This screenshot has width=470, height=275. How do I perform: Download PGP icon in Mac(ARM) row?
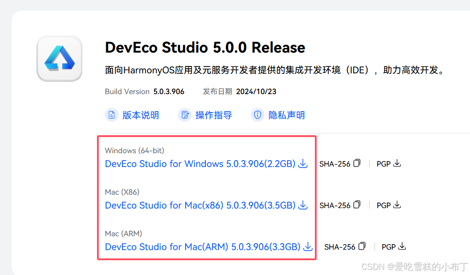click(x=402, y=246)
